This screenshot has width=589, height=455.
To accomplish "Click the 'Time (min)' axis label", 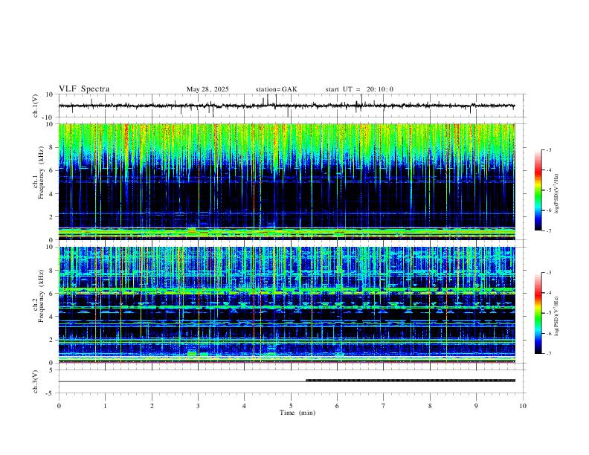I will coord(297,413).
